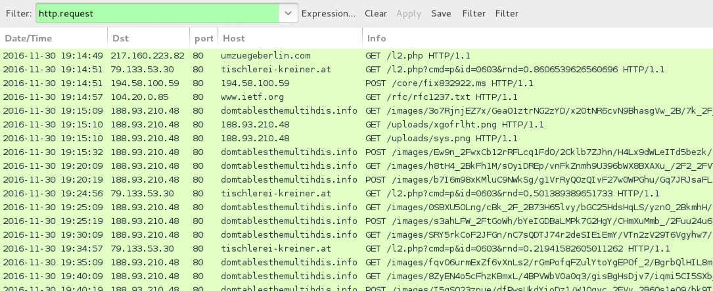
Task: Save the current filter
Action: (441, 13)
